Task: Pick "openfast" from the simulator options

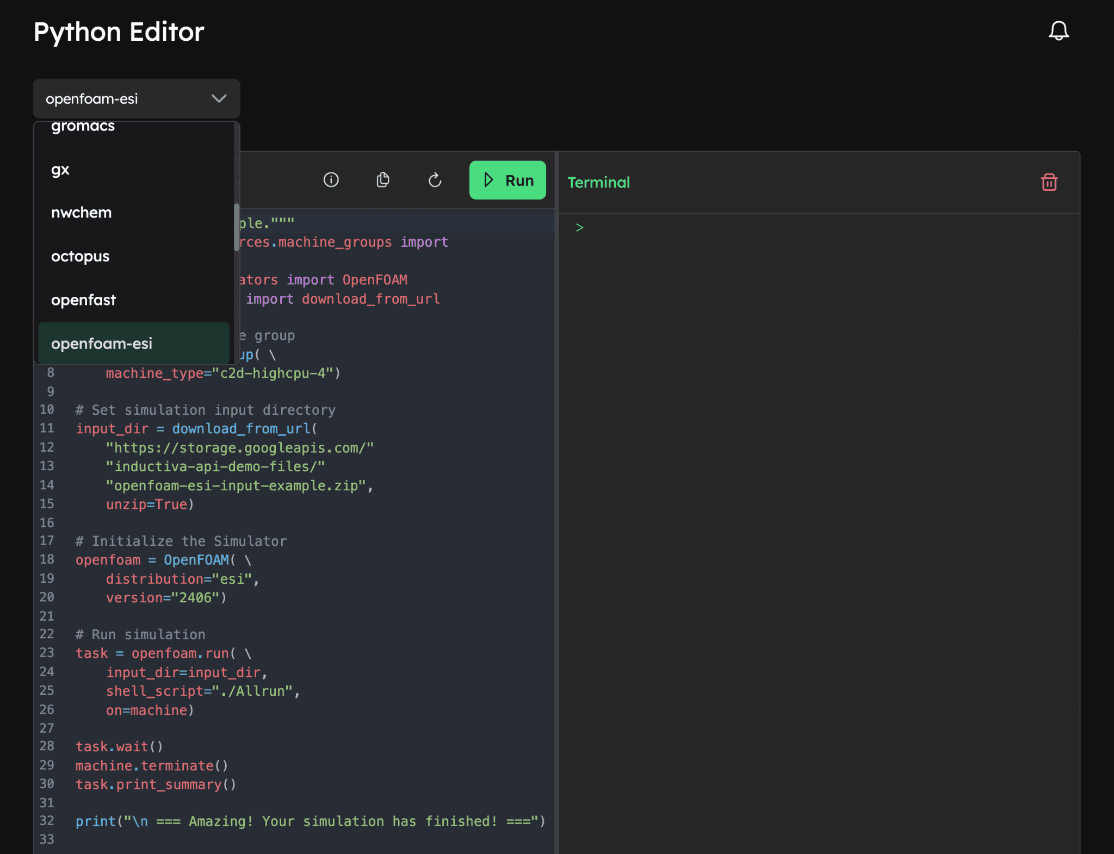Action: pyautogui.click(x=83, y=300)
